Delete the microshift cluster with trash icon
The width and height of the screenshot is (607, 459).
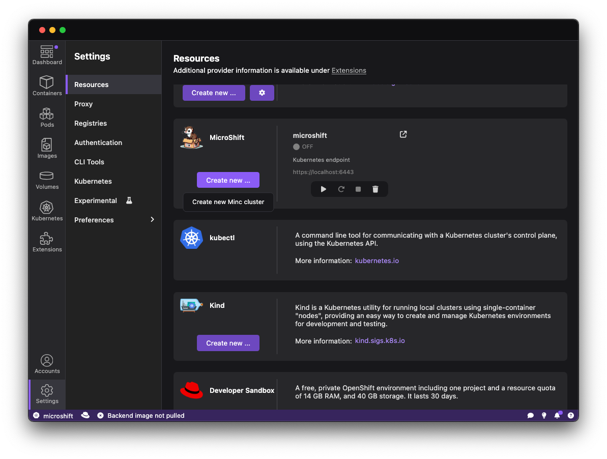[x=375, y=189]
